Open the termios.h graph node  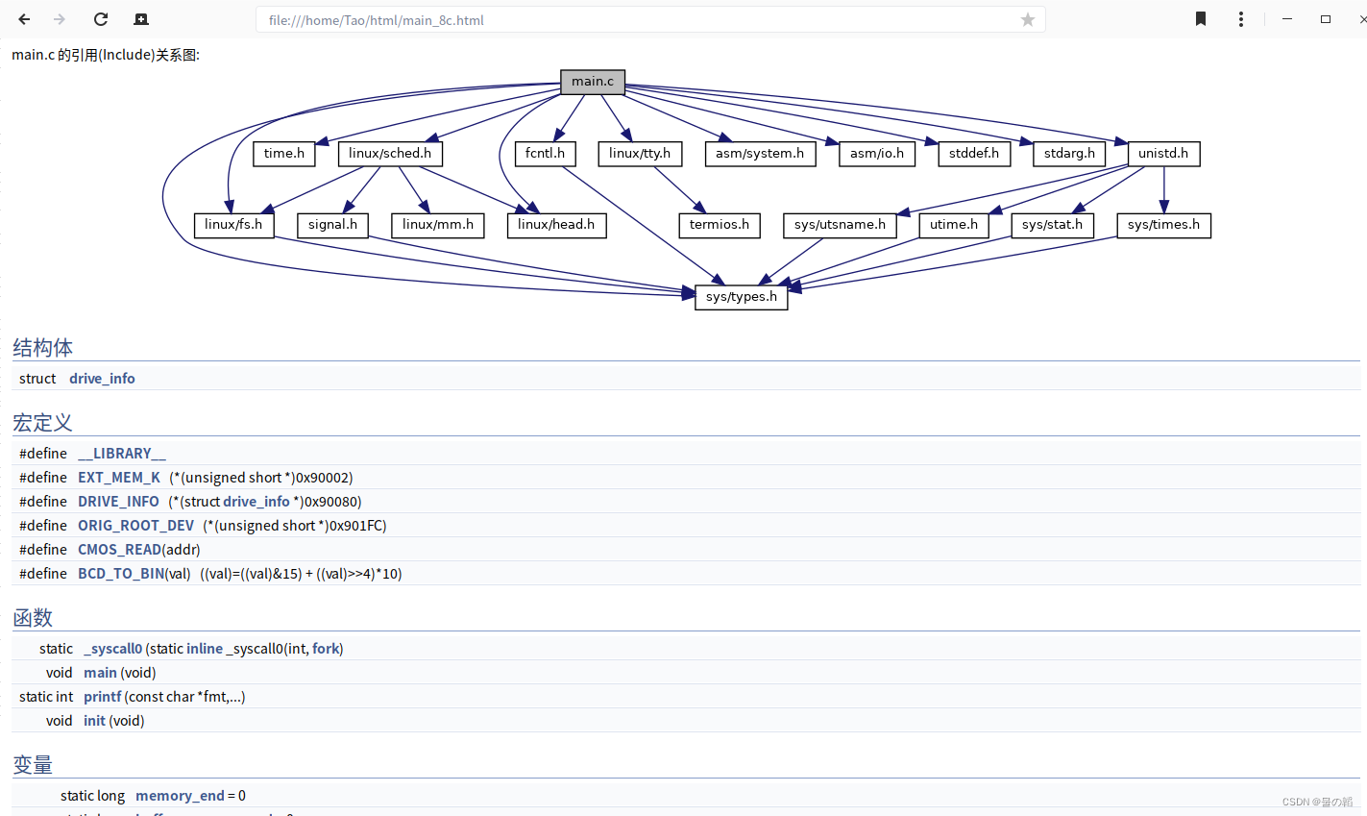point(720,225)
